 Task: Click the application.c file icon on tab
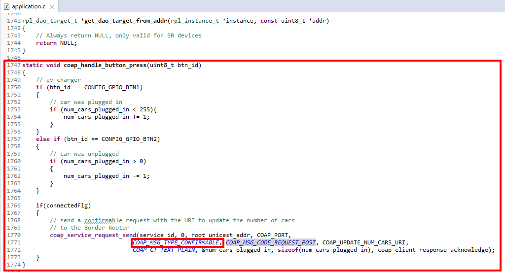[x=6, y=6]
